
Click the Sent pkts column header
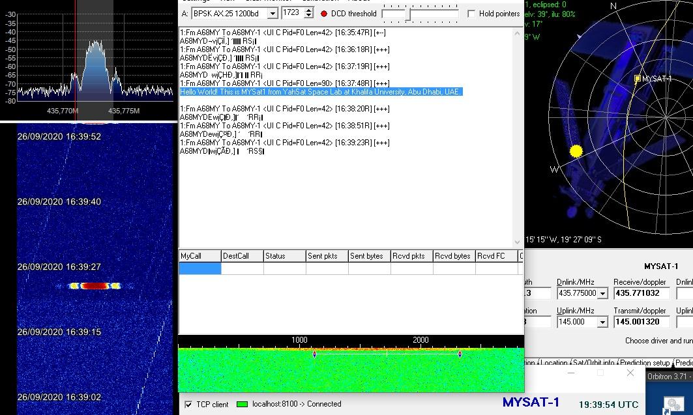coord(327,256)
